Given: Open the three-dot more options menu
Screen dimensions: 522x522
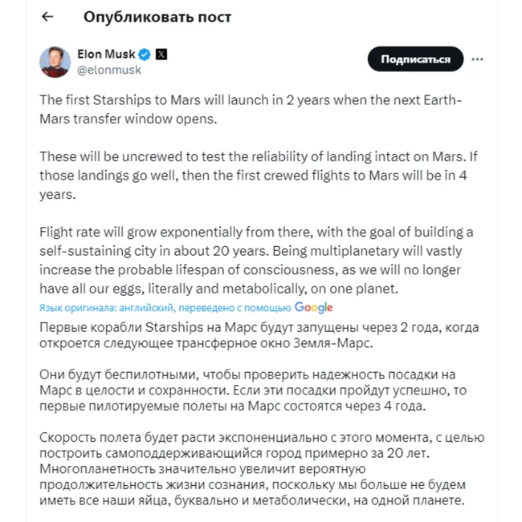Looking at the screenshot, I should click(x=478, y=59).
